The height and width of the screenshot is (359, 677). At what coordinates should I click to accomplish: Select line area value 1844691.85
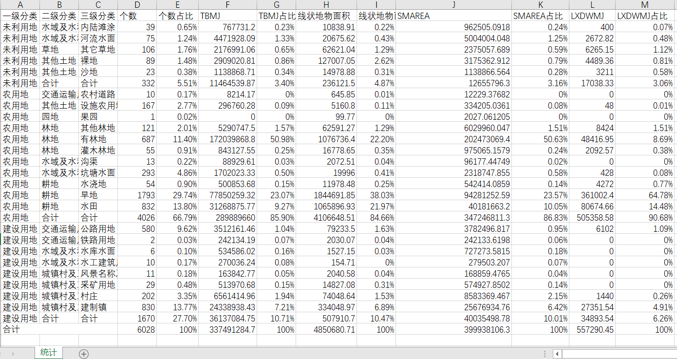(326, 195)
